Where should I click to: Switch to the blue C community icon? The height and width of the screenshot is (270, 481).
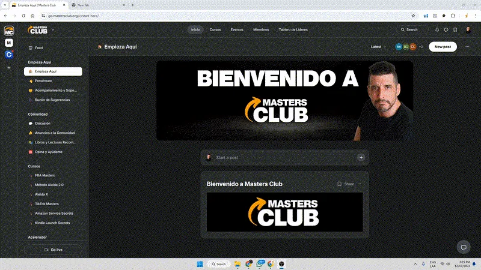pos(9,55)
